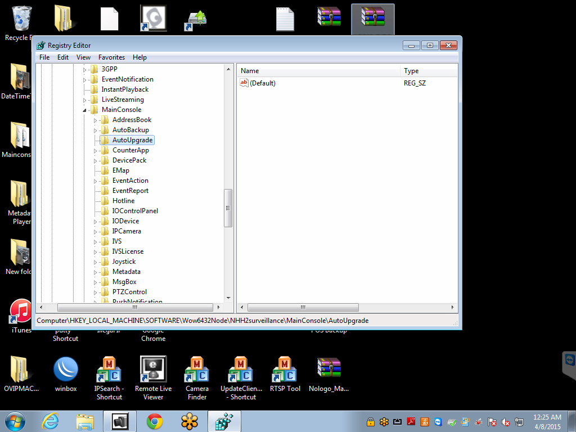Select the Hotline key
576x432 pixels.
(x=123, y=201)
